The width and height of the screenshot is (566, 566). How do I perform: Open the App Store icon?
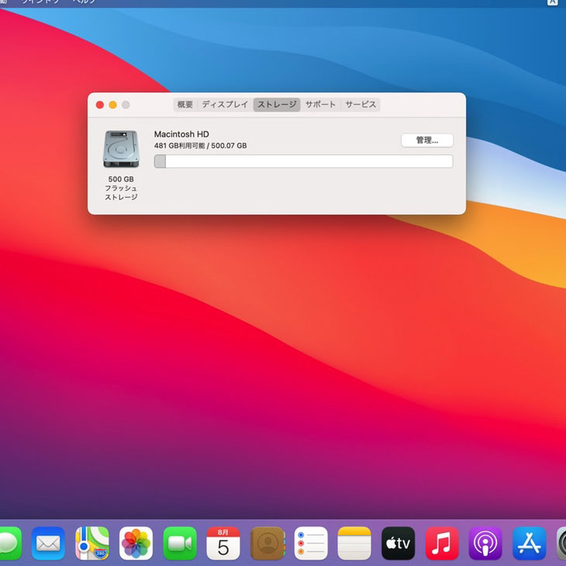530,543
